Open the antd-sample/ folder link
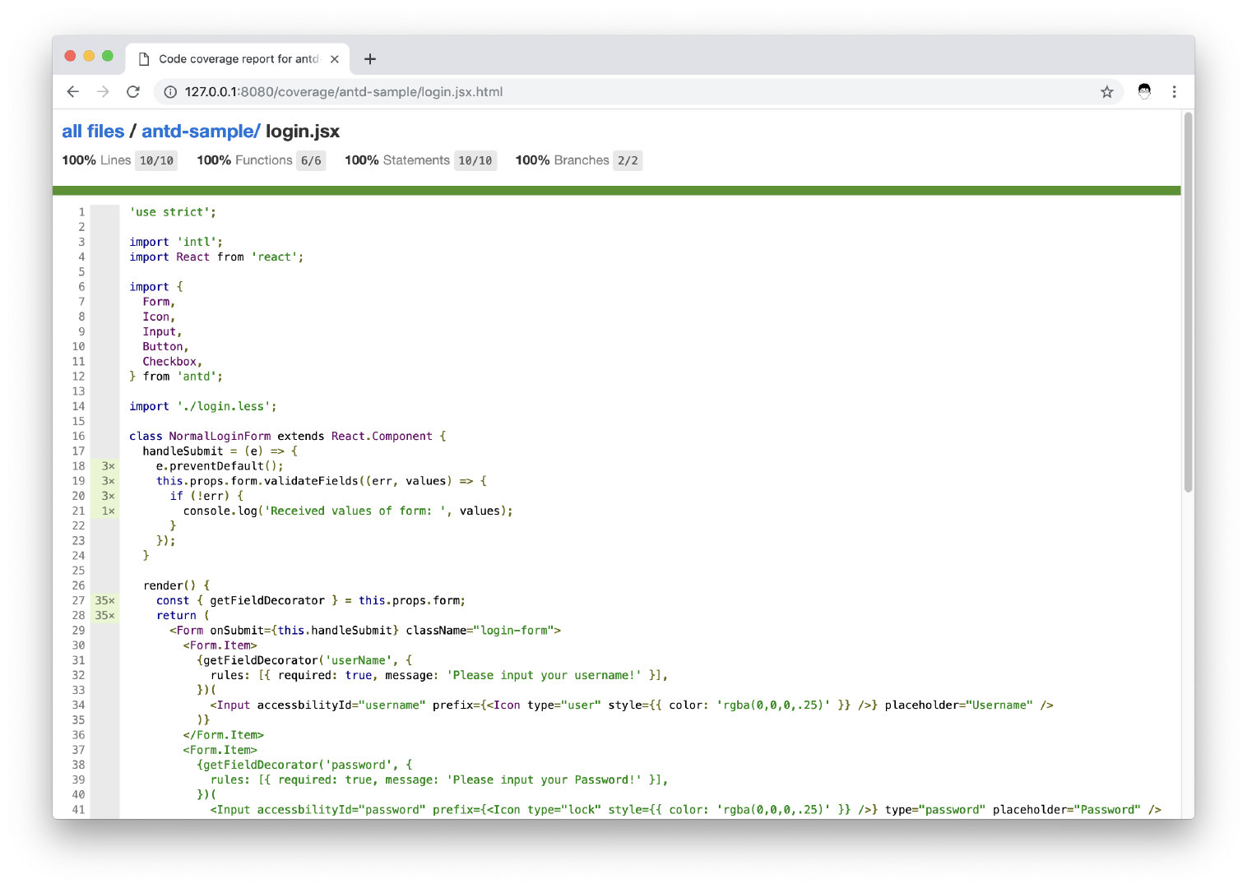This screenshot has width=1247, height=888. click(201, 132)
